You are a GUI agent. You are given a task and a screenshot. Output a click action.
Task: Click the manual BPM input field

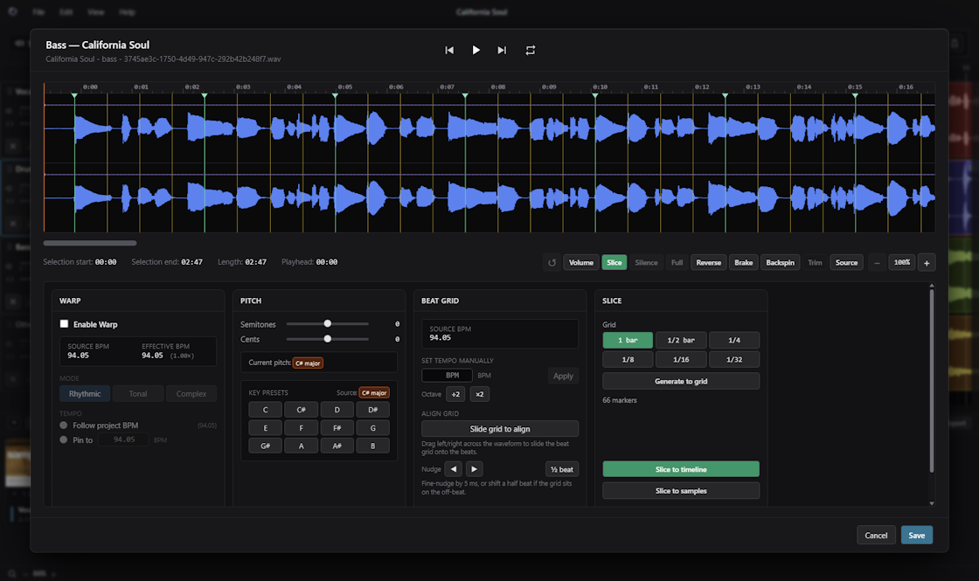click(447, 375)
